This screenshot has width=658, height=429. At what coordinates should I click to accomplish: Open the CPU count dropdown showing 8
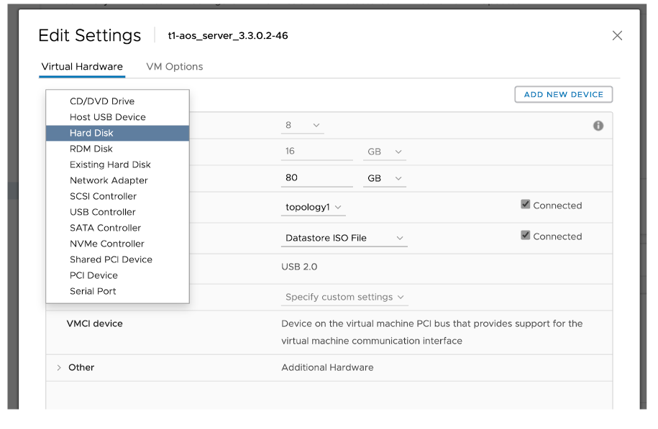pyautogui.click(x=302, y=125)
